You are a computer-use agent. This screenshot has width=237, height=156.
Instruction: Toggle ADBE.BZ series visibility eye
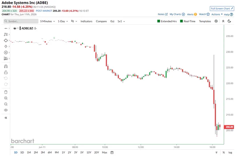pos(15,29)
